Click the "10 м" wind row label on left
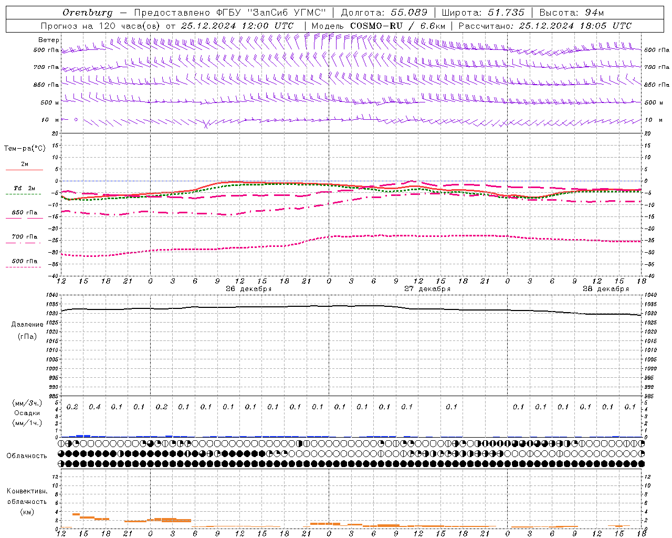Viewport: 672px width, 538px height. click(50, 120)
